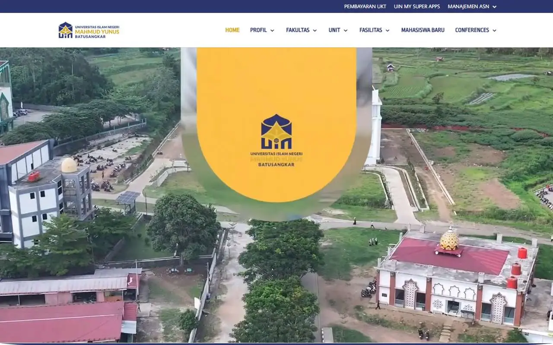Open the FAKULTAS menu

298,30
